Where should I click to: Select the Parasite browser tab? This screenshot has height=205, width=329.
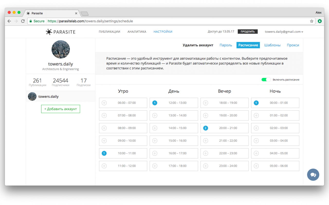(x=52, y=13)
